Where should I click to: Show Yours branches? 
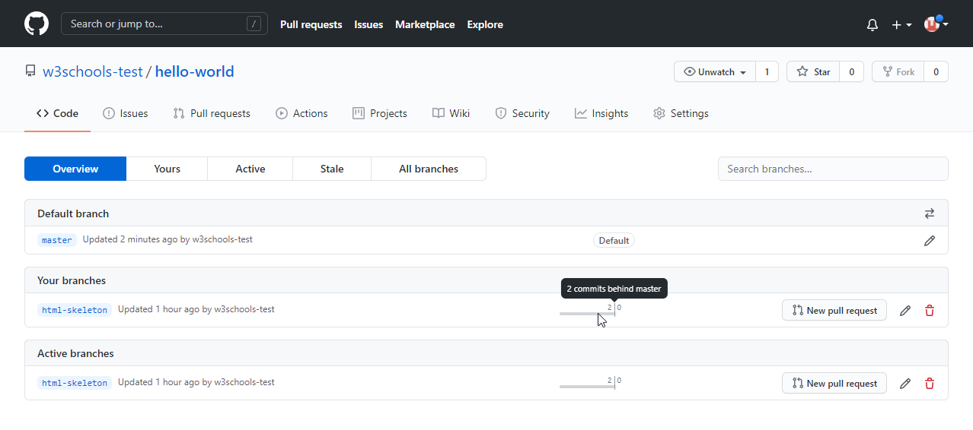point(167,169)
